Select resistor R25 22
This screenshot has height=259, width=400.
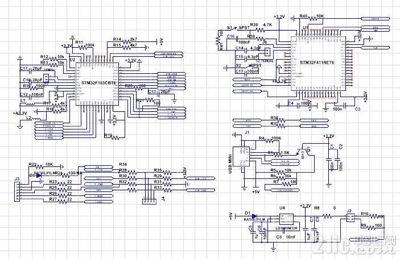pos(63,190)
